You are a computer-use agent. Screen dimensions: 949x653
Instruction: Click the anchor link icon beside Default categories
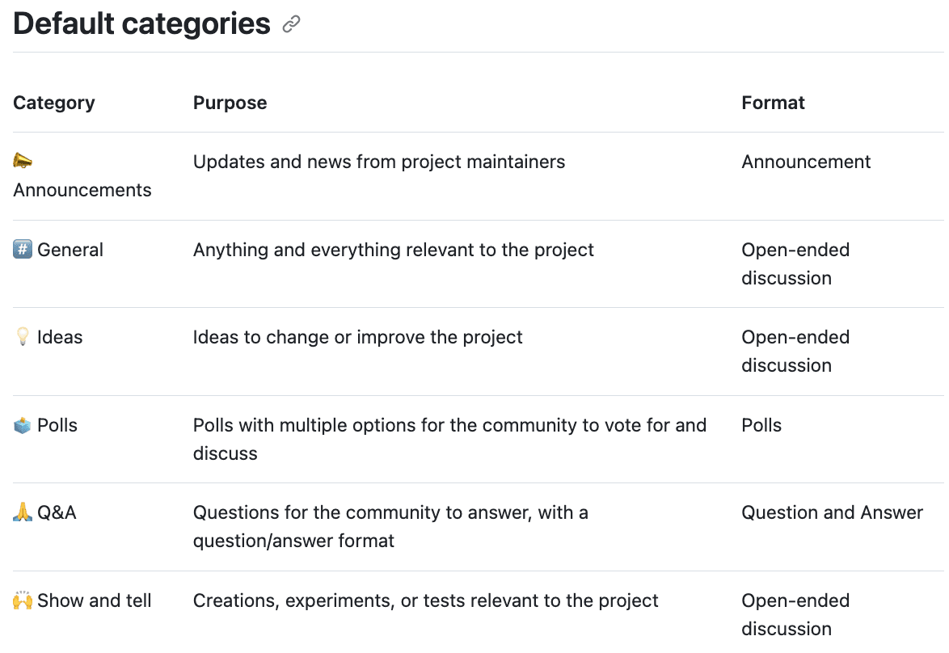pyautogui.click(x=292, y=25)
